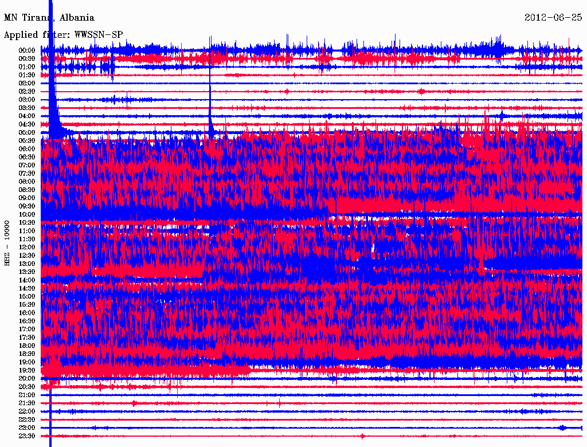Select the 06:00 time row label
Image resolution: width=587 pixels, height=447 pixels.
[x=27, y=149]
